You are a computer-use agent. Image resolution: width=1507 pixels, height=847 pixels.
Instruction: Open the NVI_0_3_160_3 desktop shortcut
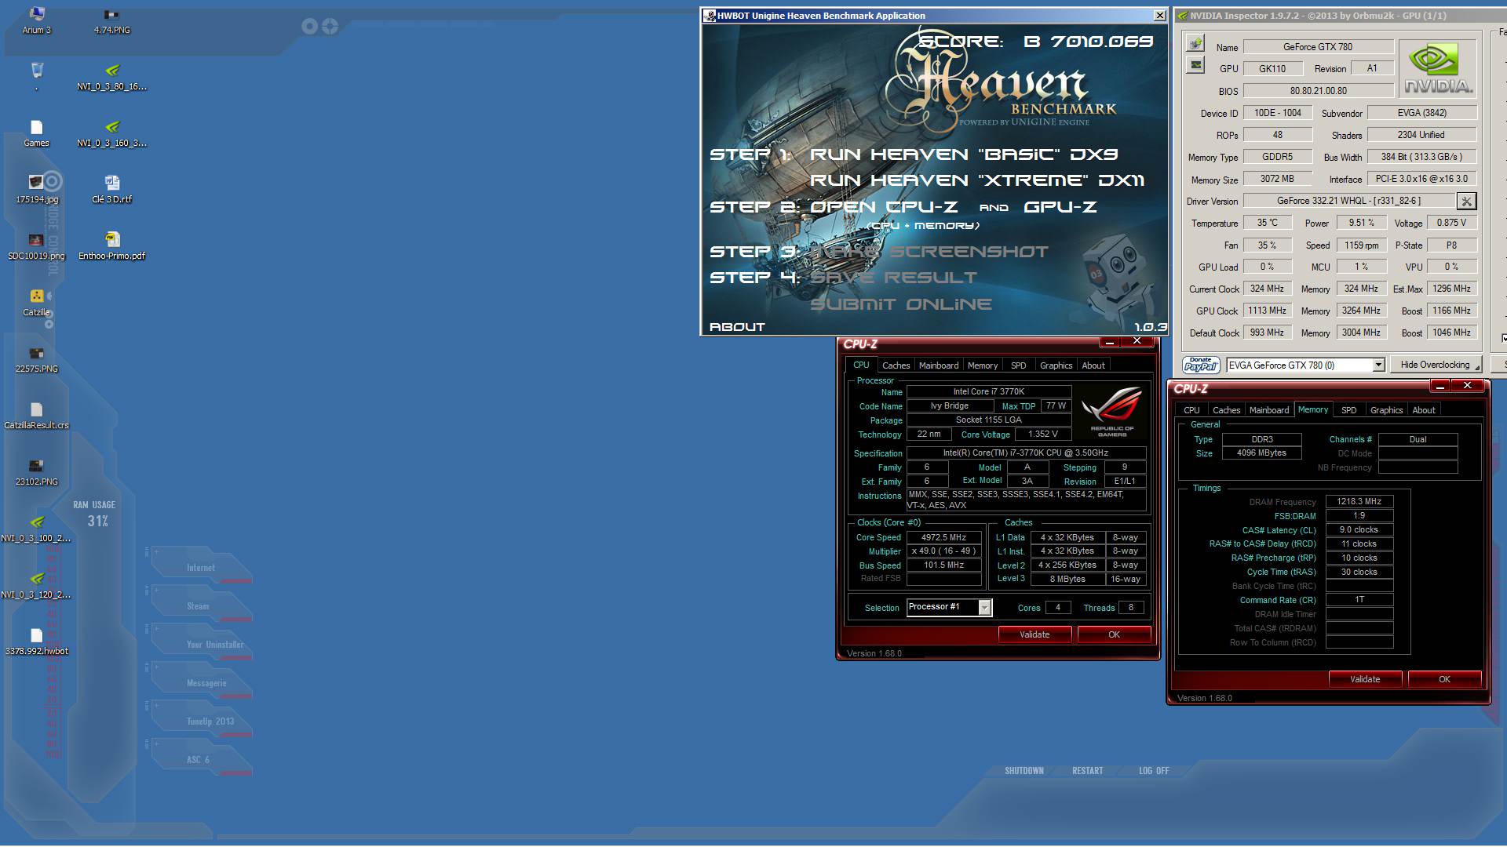(x=112, y=134)
